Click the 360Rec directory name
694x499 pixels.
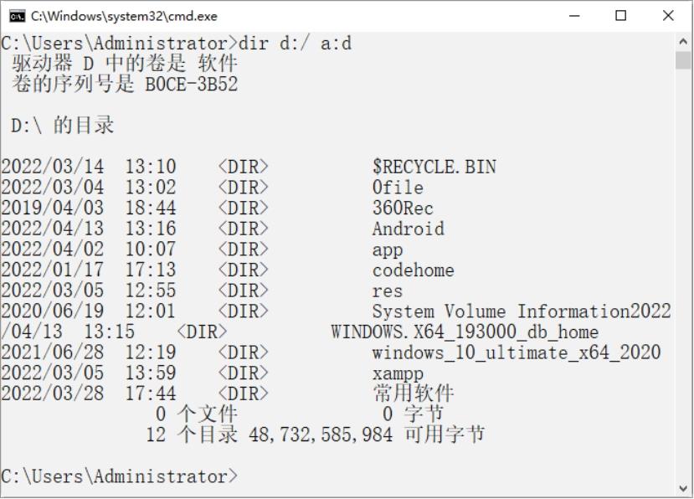(x=403, y=208)
